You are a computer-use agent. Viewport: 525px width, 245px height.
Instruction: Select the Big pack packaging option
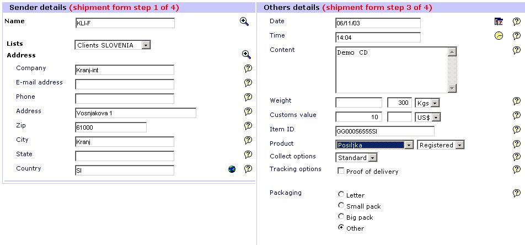point(341,216)
